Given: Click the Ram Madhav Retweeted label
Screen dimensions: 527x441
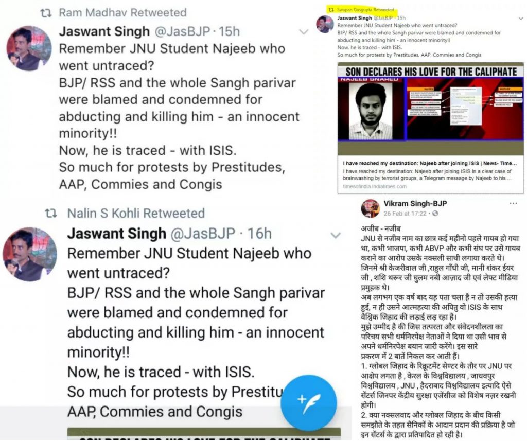Looking at the screenshot, I should pyautogui.click(x=122, y=13).
